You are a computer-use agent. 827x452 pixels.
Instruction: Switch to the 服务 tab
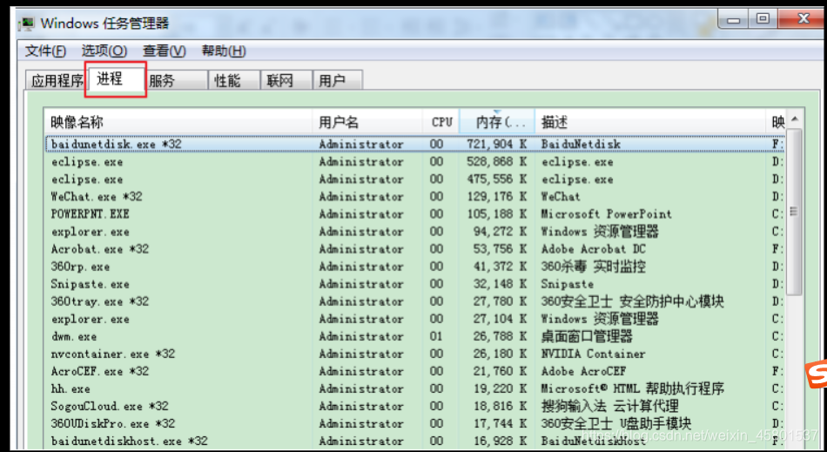[x=176, y=81]
